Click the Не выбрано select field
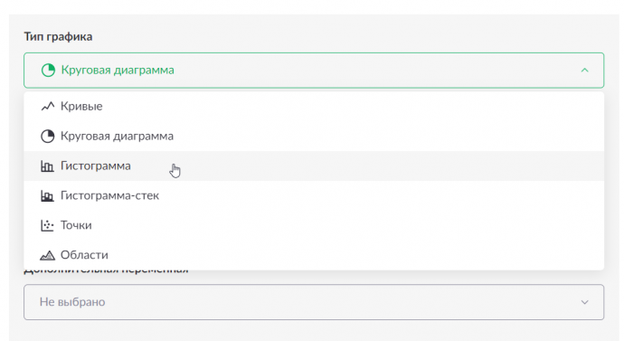This screenshot has height=341, width=624. click(314, 302)
